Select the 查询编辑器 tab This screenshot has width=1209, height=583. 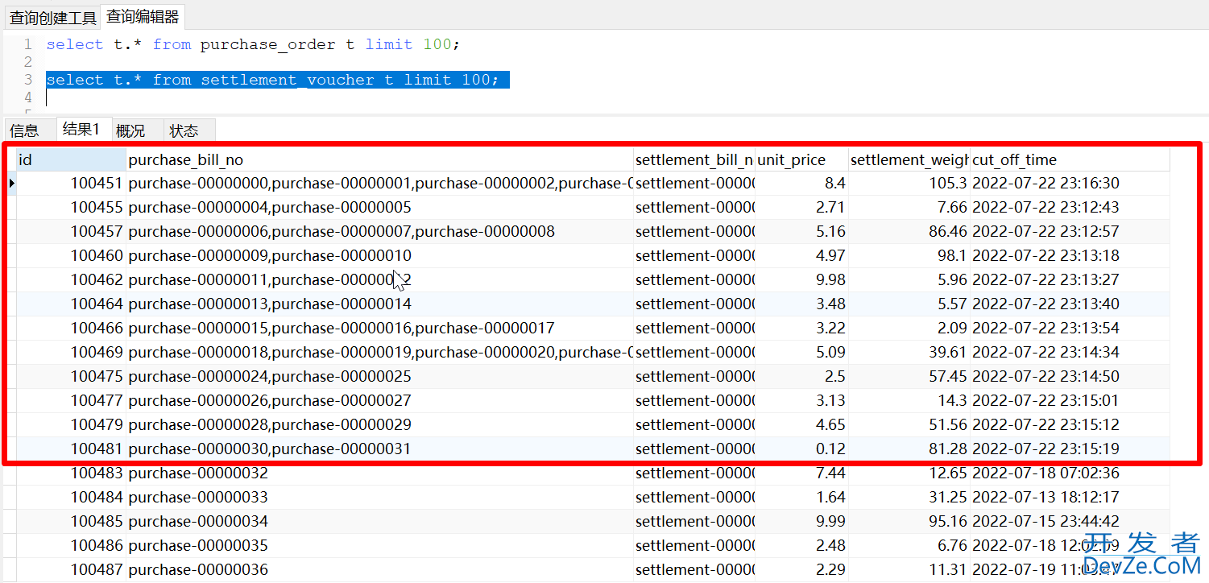click(143, 16)
